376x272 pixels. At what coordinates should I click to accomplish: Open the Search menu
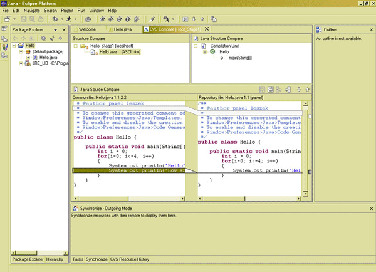point(50,11)
